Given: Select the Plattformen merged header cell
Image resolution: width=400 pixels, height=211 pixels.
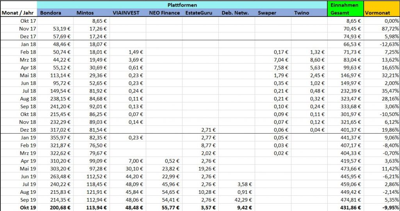Looking at the screenshot, I should click(x=182, y=5).
